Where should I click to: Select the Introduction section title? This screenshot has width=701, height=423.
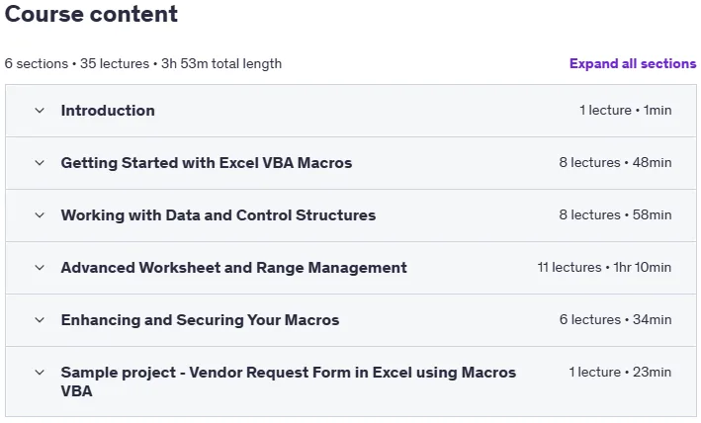108,111
